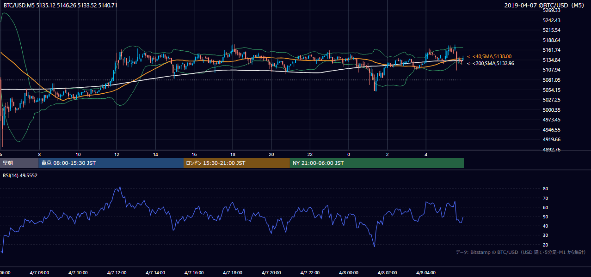Click the RSI 30 level label
The image size is (591, 277).
(x=545, y=235)
